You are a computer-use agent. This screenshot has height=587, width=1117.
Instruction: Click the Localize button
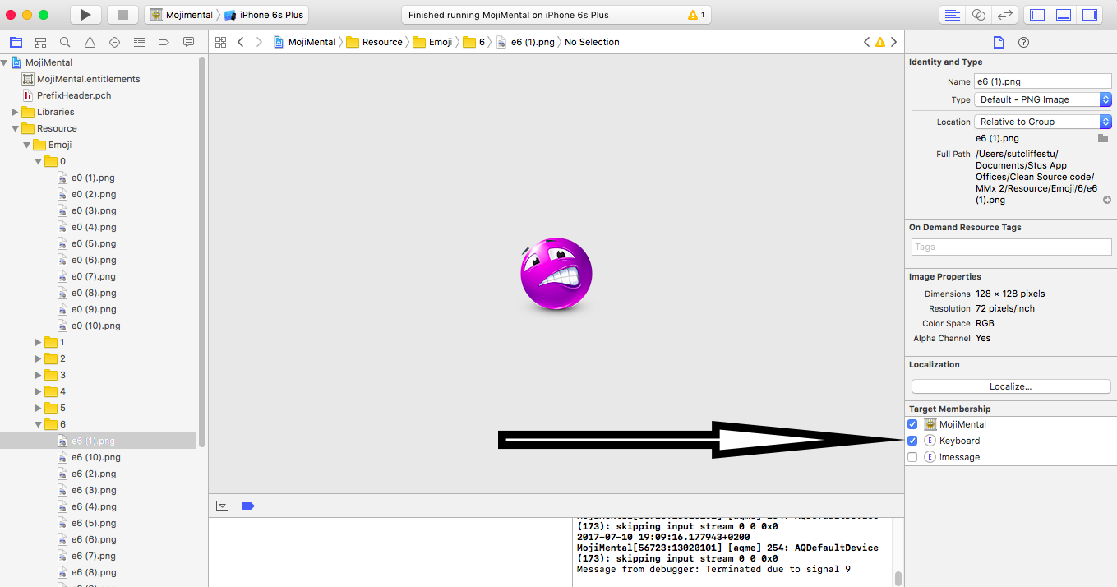pyautogui.click(x=1009, y=386)
